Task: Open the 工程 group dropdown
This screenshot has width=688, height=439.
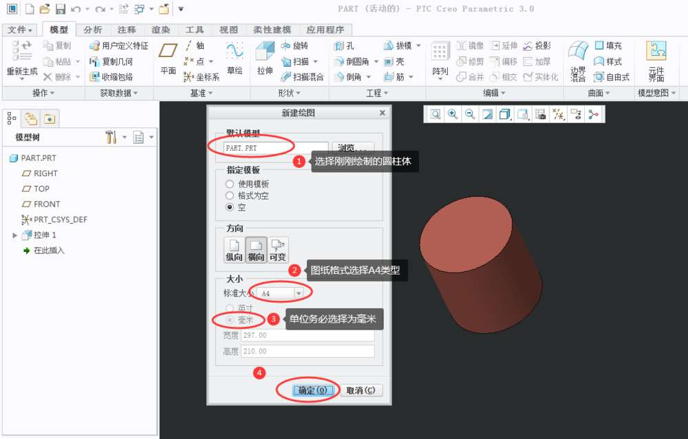Action: 377,93
